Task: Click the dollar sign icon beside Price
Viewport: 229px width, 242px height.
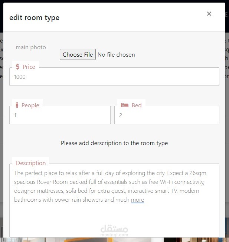Action: [18, 67]
